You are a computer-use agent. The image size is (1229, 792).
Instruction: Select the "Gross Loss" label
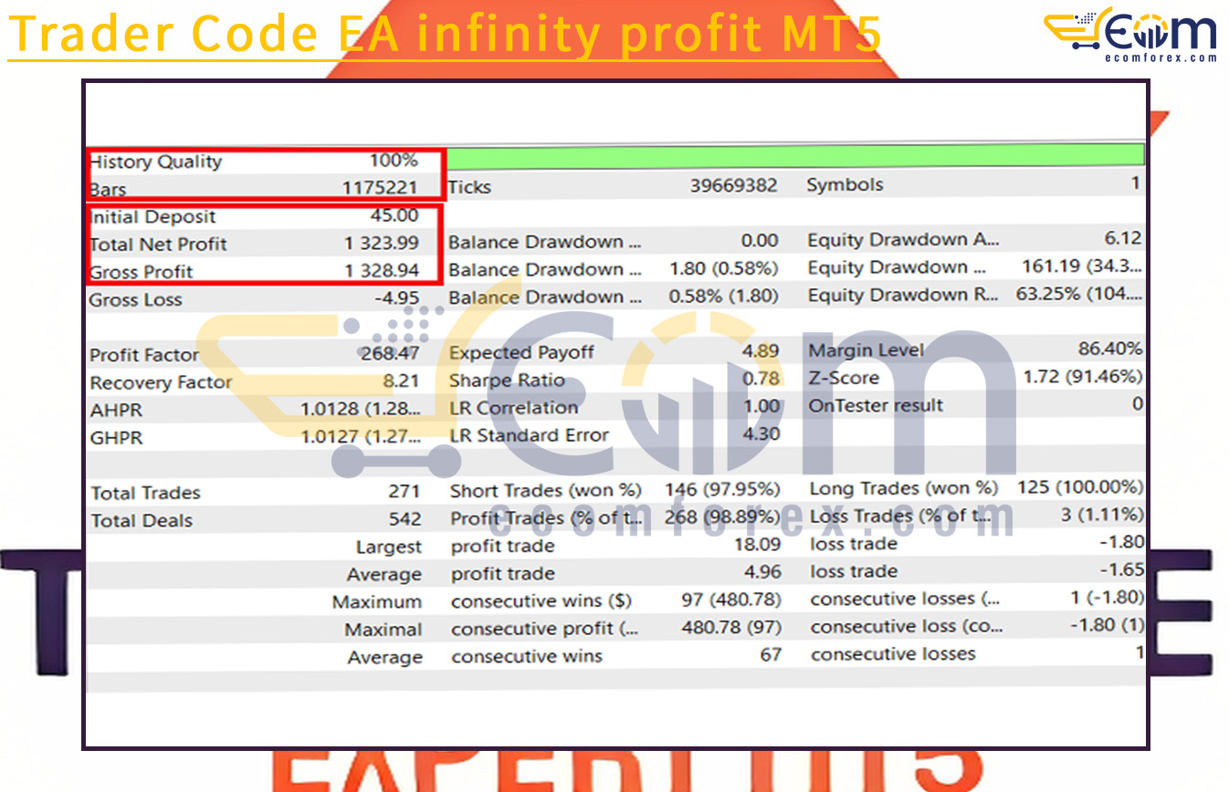coord(135,300)
